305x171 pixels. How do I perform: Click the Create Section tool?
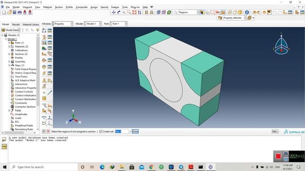click(x=44, y=37)
